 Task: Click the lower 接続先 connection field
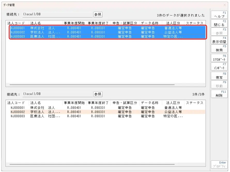point(57,94)
